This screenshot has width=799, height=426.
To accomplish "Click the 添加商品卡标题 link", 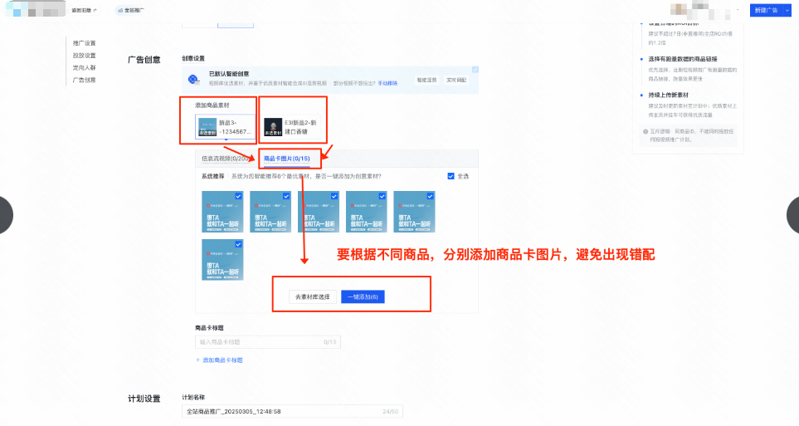I will click(220, 360).
